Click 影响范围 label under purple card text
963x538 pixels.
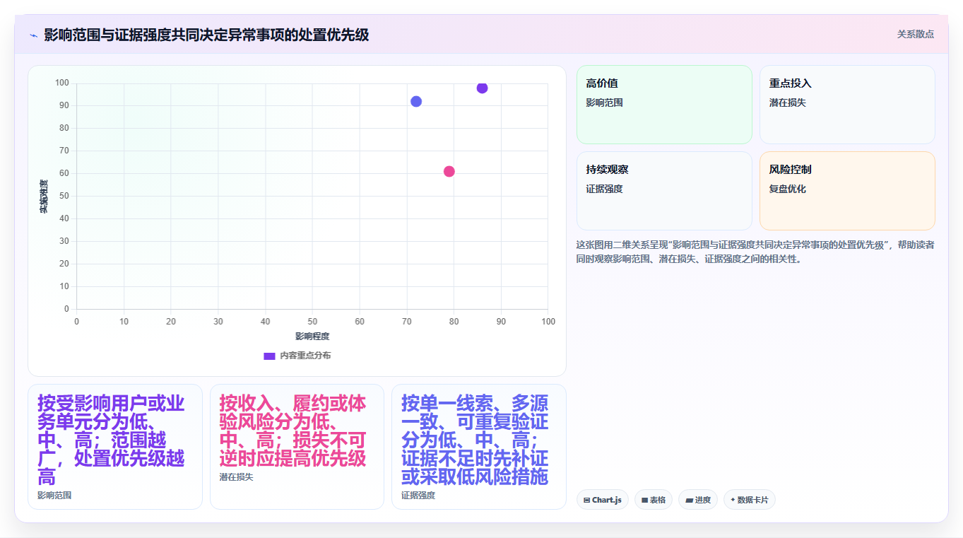(54, 496)
